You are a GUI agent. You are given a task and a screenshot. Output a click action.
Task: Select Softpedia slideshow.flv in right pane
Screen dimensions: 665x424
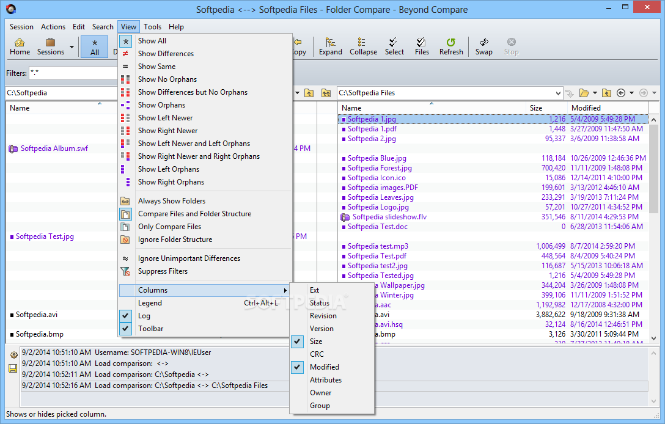point(389,217)
